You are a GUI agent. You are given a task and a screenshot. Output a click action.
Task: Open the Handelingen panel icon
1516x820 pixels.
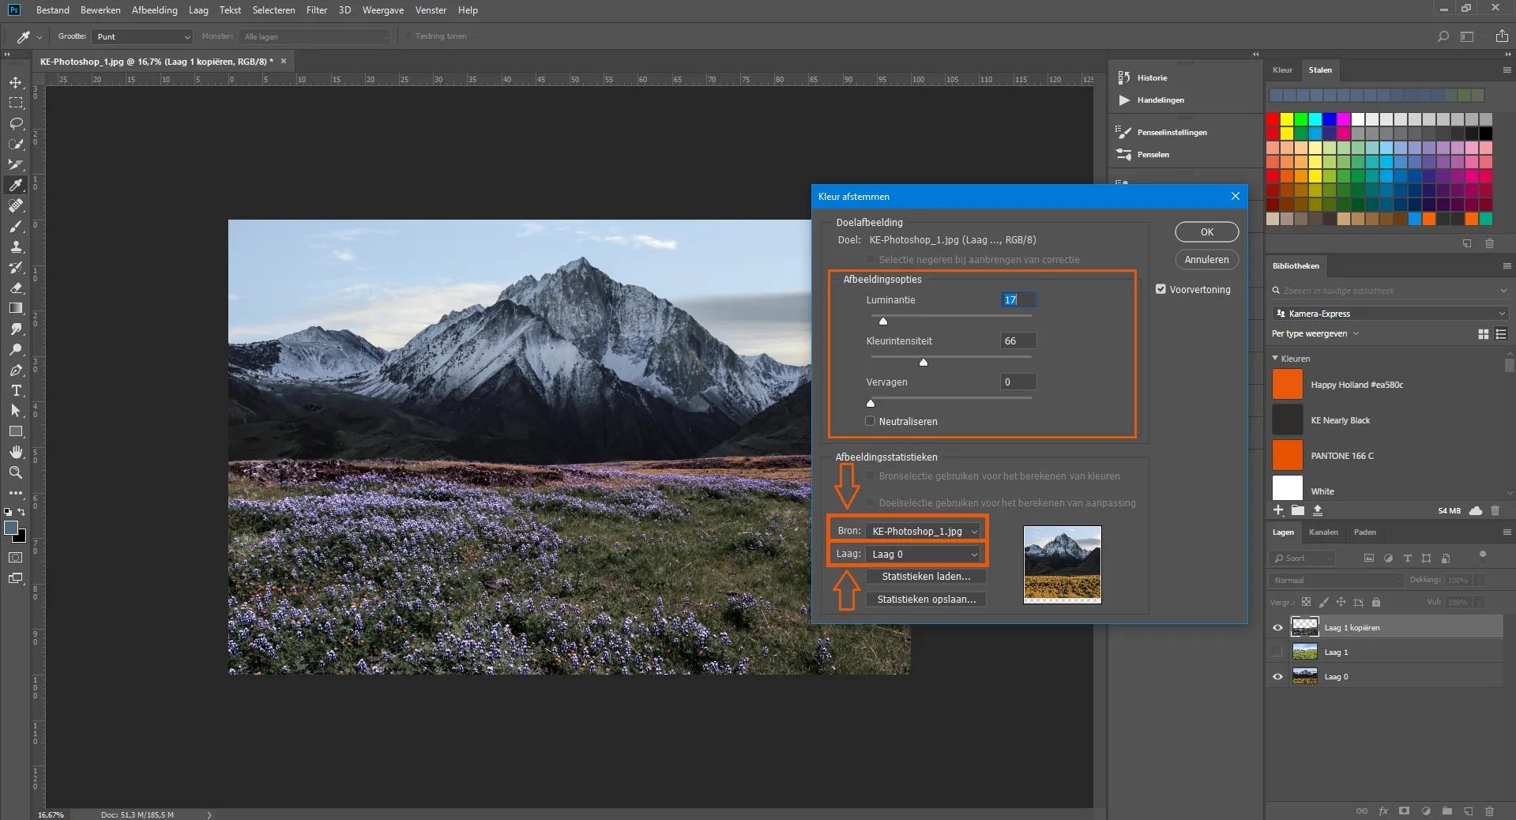tap(1124, 100)
